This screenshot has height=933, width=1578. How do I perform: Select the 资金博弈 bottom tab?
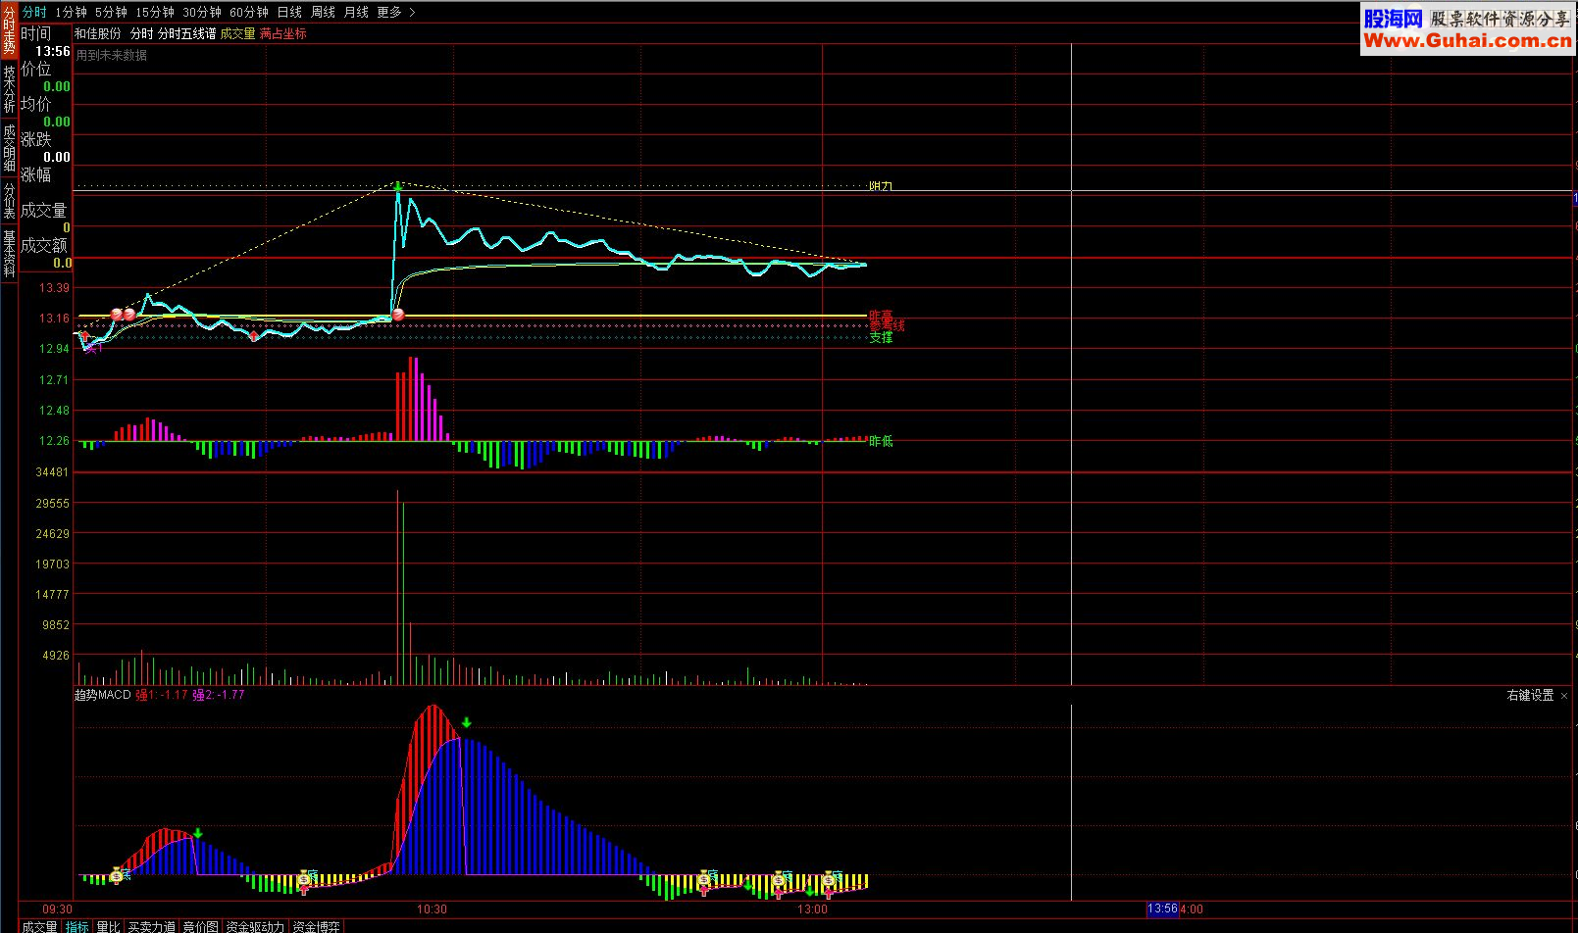[317, 926]
